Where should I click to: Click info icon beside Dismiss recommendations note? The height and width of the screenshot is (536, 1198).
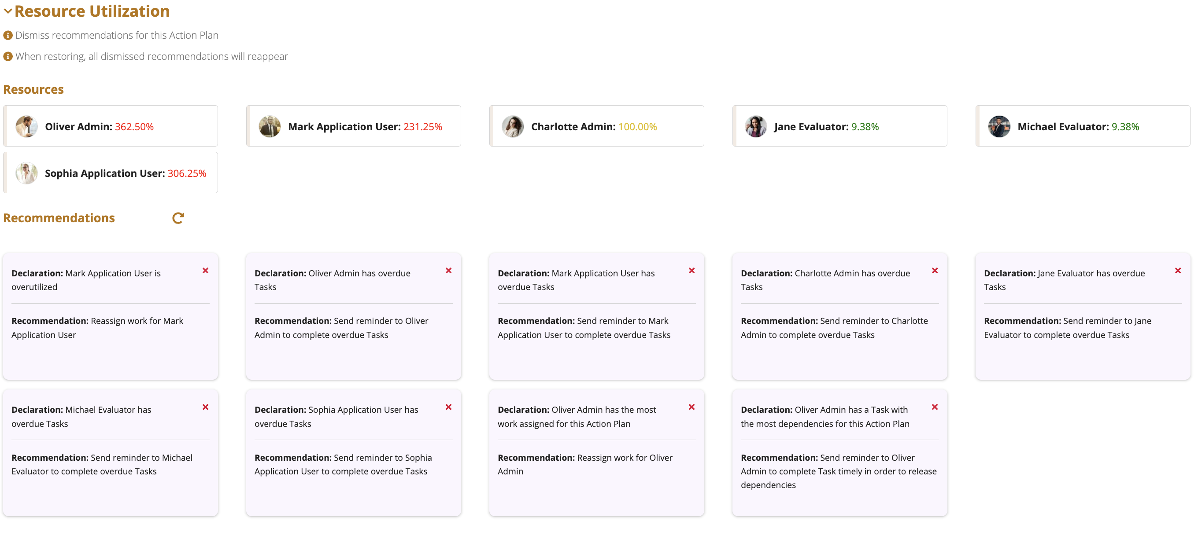point(8,35)
